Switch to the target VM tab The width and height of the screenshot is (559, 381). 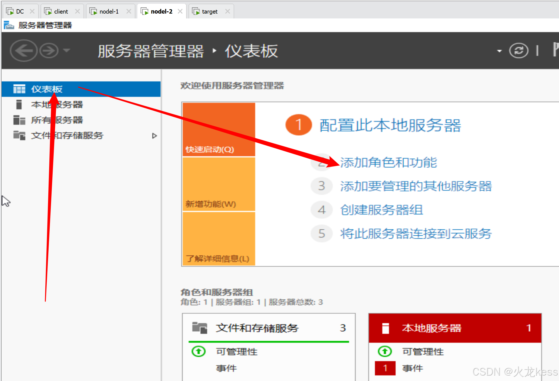click(x=209, y=11)
